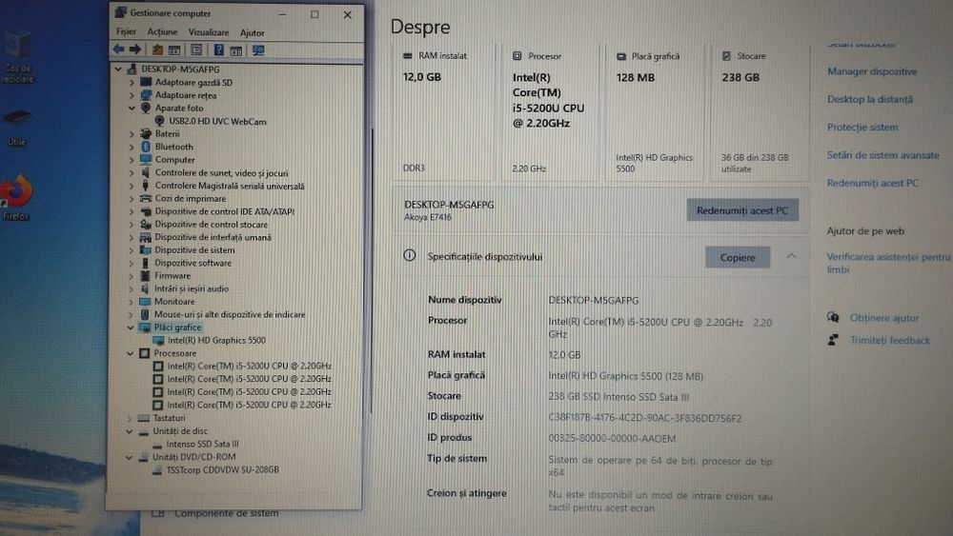Open Desktop la distanță link
This screenshot has height=536, width=953.
pyautogui.click(x=870, y=100)
